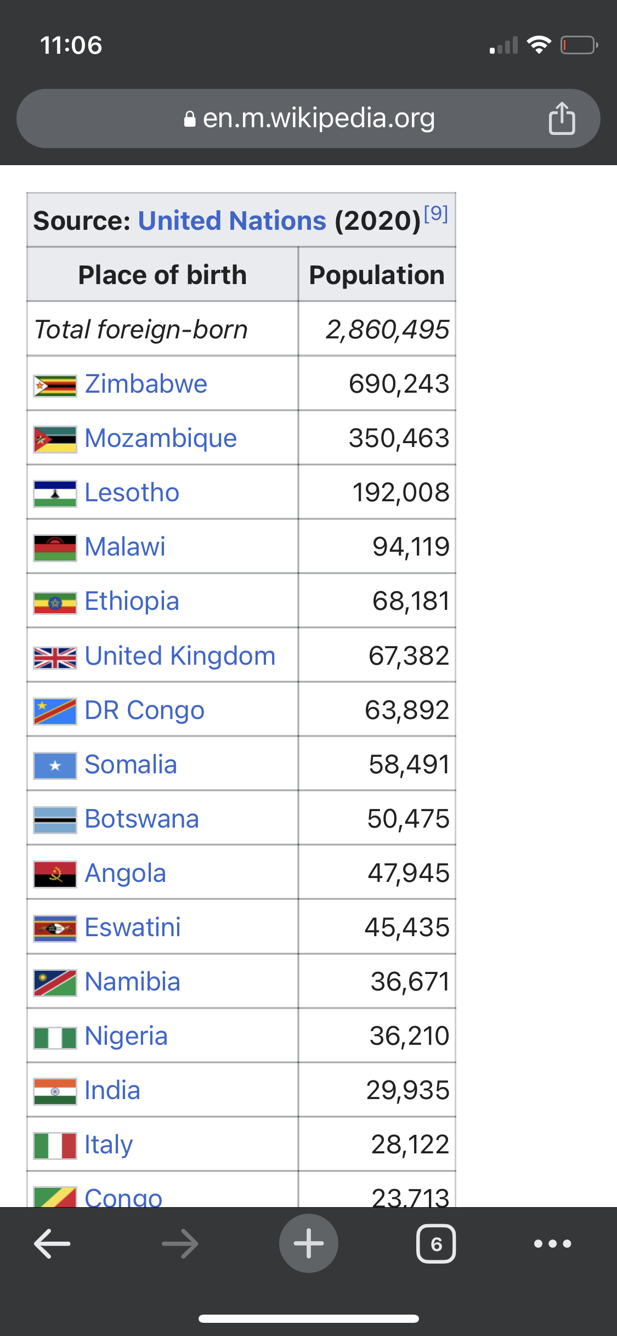The height and width of the screenshot is (1336, 617).
Task: Tap the Somalia link
Action: coord(131,765)
